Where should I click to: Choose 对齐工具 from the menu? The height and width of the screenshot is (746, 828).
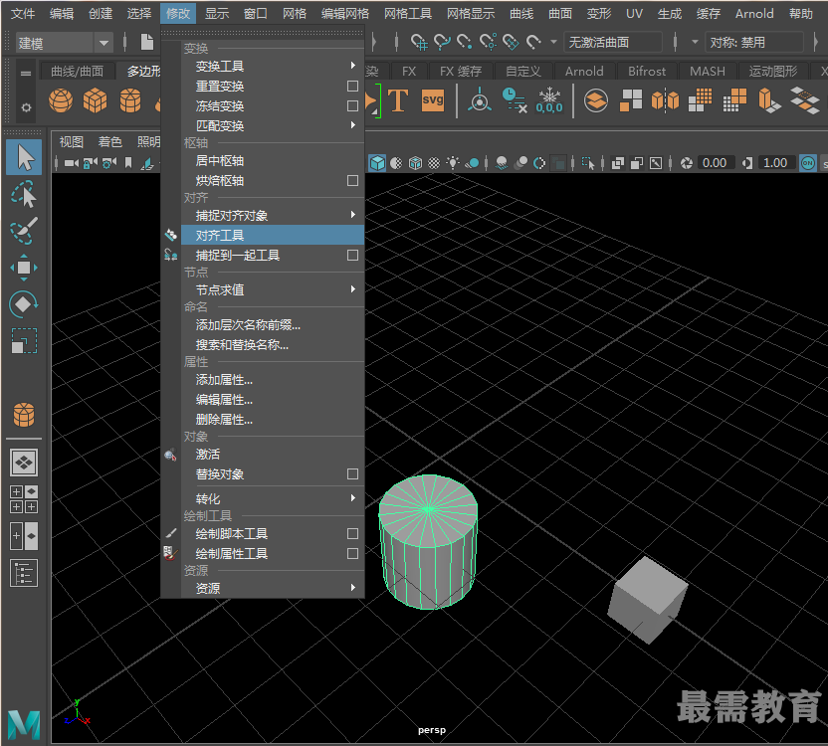point(273,235)
